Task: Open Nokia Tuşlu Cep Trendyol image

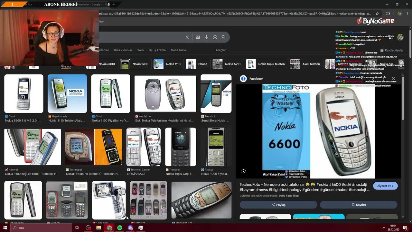Action: point(181,147)
